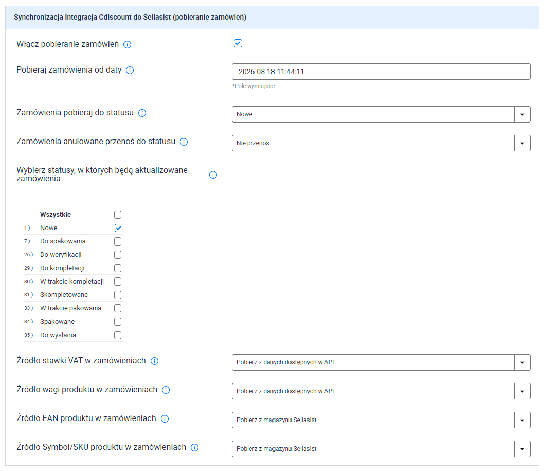
Task: Check the Do wysłania status checkbox
Action: pyautogui.click(x=118, y=335)
